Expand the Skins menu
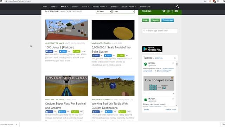The image size is (225, 127). 85,7
